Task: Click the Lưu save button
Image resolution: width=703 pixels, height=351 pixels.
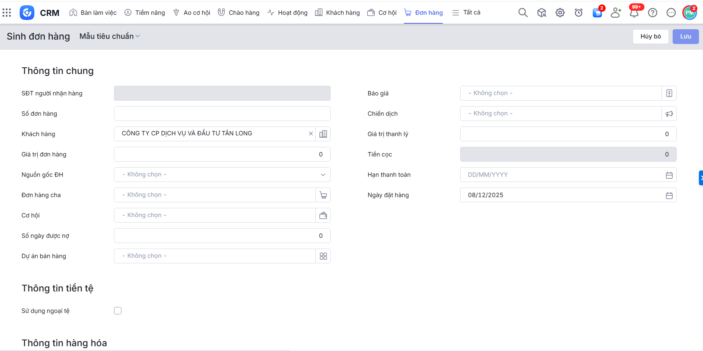Action: (685, 37)
